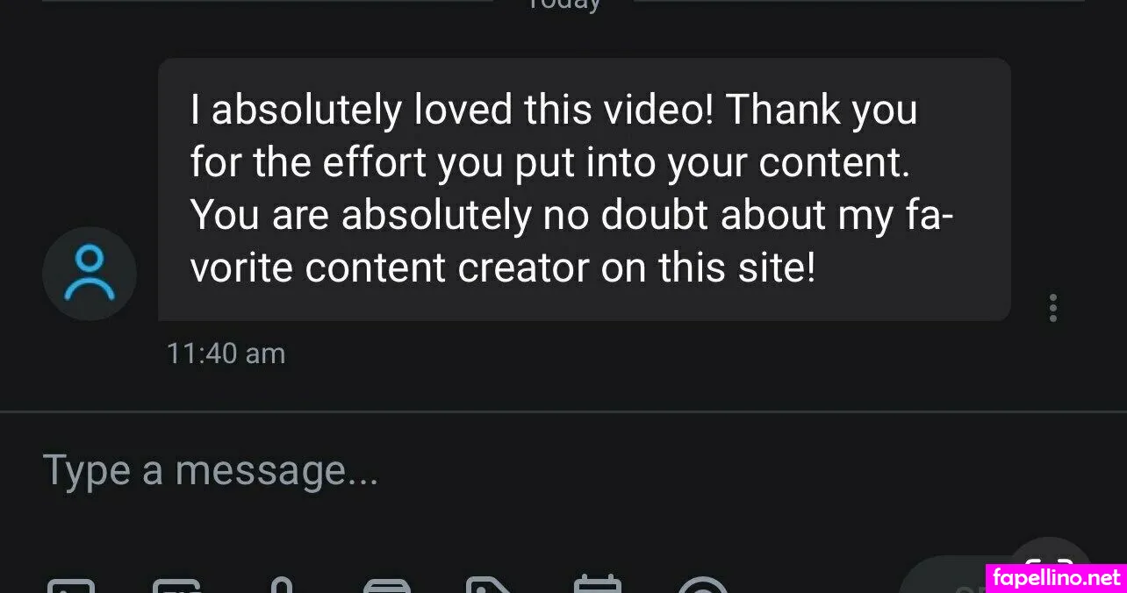This screenshot has width=1127, height=593.
Task: Open the vault media icon
Action: [x=387, y=586]
